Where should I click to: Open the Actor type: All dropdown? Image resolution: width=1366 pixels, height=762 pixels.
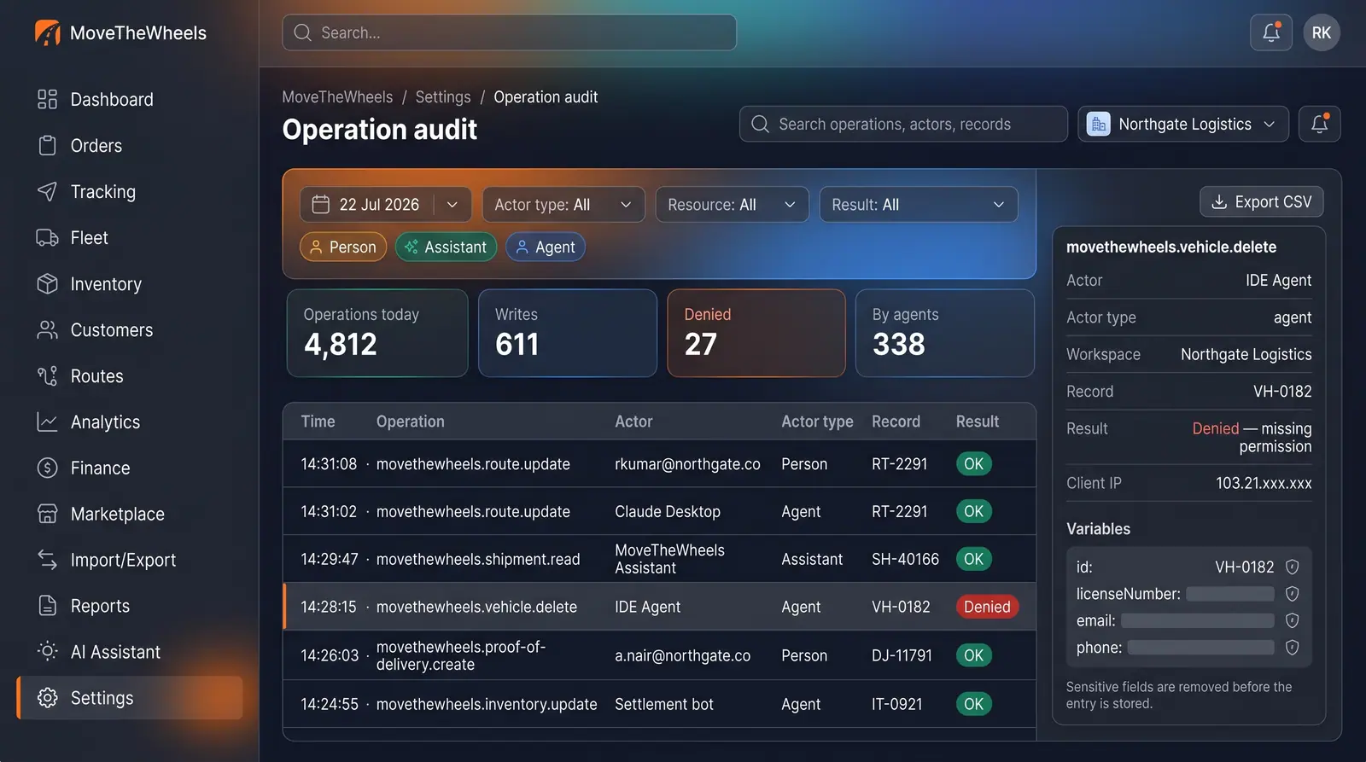[x=563, y=205]
